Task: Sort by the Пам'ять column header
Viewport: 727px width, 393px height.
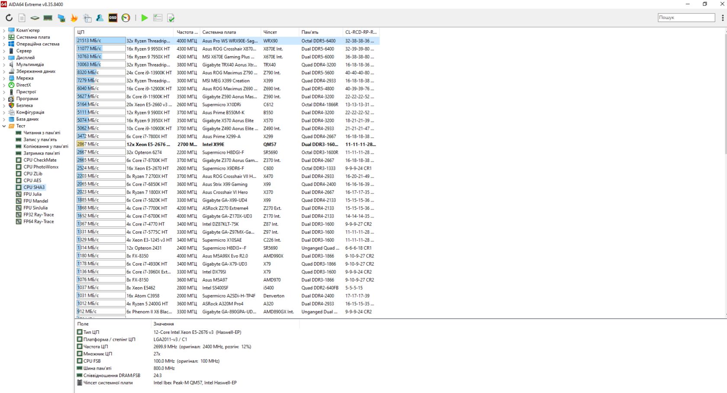Action: (321, 32)
